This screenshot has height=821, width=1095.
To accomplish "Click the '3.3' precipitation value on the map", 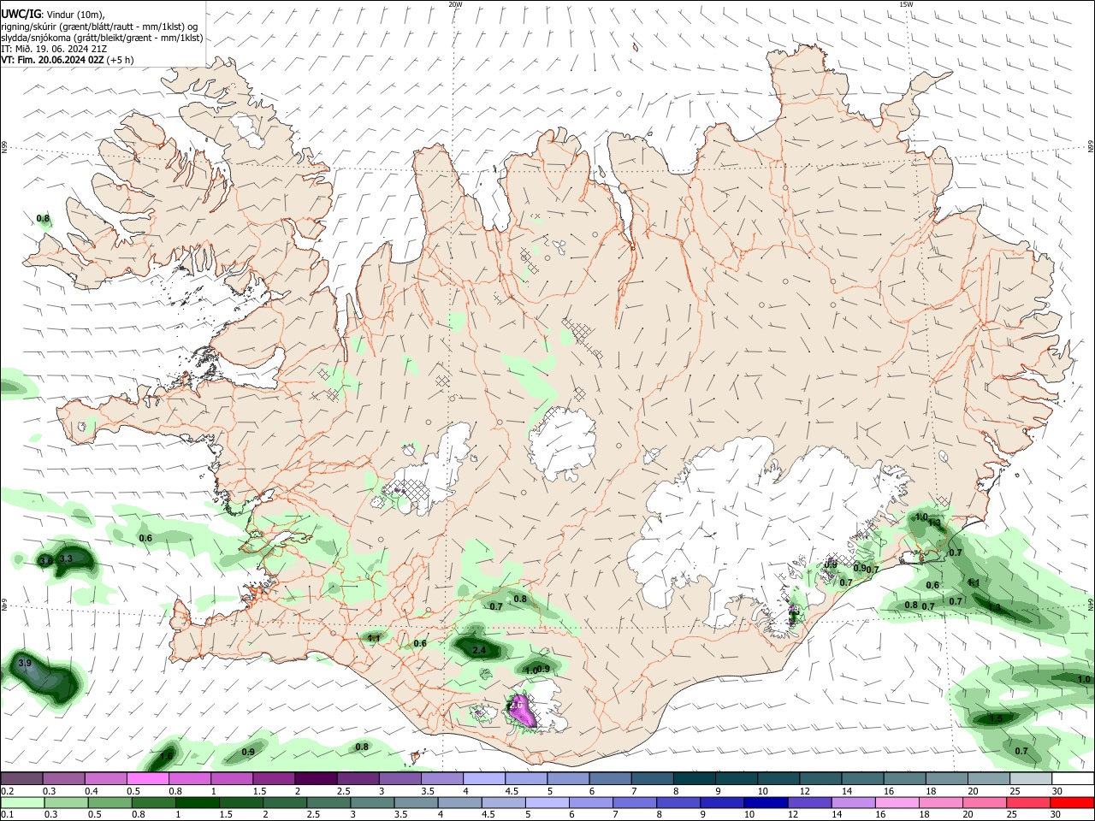I will tap(66, 558).
